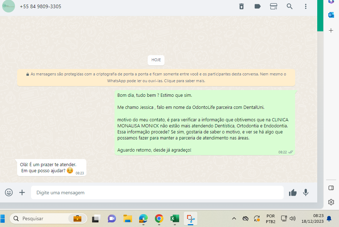Viewport: 339px width, 227px height.
Task: Click the archive chat icon in header
Action: coord(242,6)
